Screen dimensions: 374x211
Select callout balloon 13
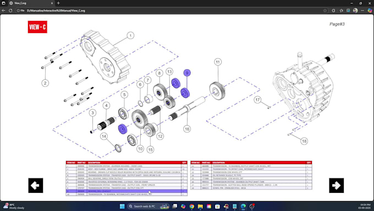click(169, 72)
